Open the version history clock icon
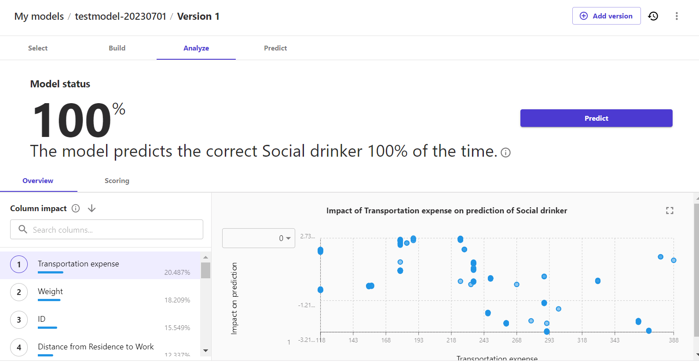 [x=653, y=16]
